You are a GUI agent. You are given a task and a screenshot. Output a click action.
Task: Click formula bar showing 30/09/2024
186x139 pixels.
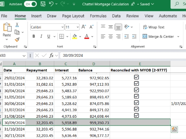coord(123,56)
